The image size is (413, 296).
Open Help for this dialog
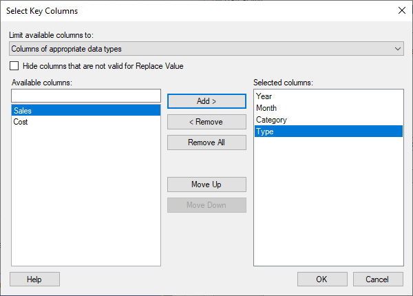35,279
